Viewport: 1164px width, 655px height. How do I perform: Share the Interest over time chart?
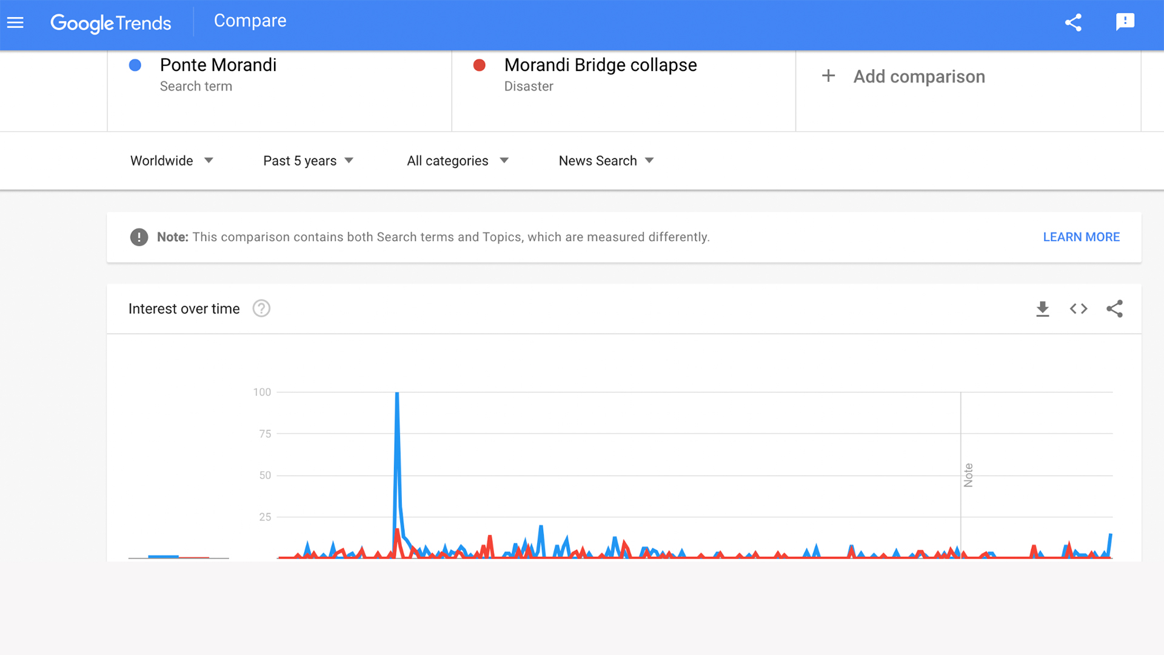point(1114,309)
